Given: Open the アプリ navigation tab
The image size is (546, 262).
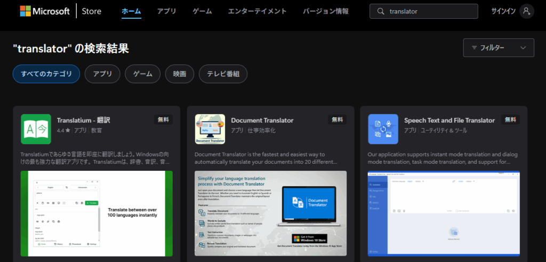Looking at the screenshot, I should coord(166,11).
